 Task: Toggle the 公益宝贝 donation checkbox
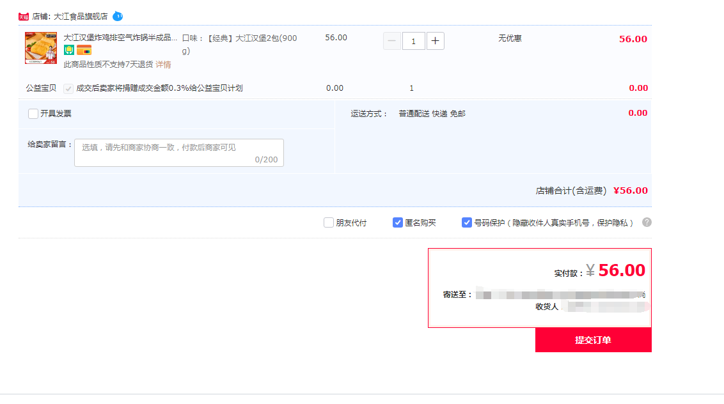(x=68, y=88)
